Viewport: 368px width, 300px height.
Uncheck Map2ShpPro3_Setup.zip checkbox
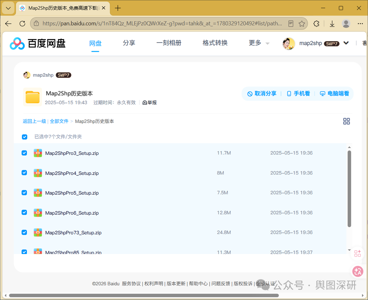(24, 153)
